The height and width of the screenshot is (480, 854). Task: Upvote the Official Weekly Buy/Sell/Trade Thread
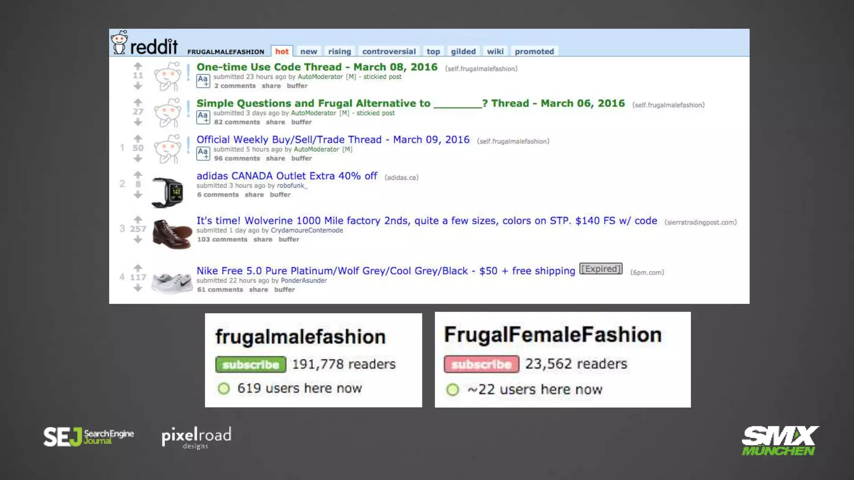pos(138,138)
